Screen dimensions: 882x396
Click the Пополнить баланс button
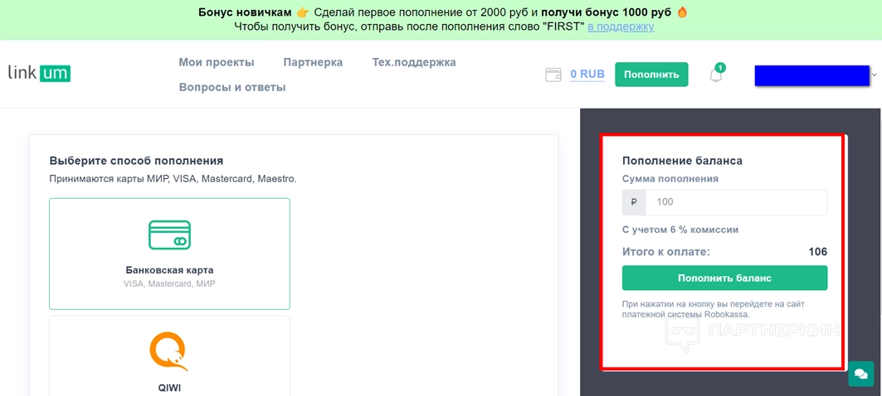coord(724,278)
